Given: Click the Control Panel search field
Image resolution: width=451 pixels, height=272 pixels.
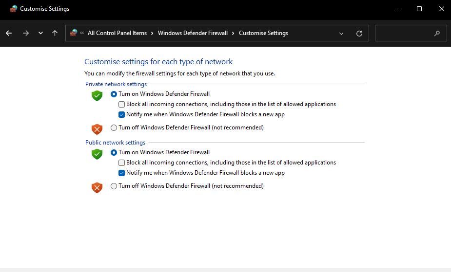Looking at the screenshot, I should 405,34.
